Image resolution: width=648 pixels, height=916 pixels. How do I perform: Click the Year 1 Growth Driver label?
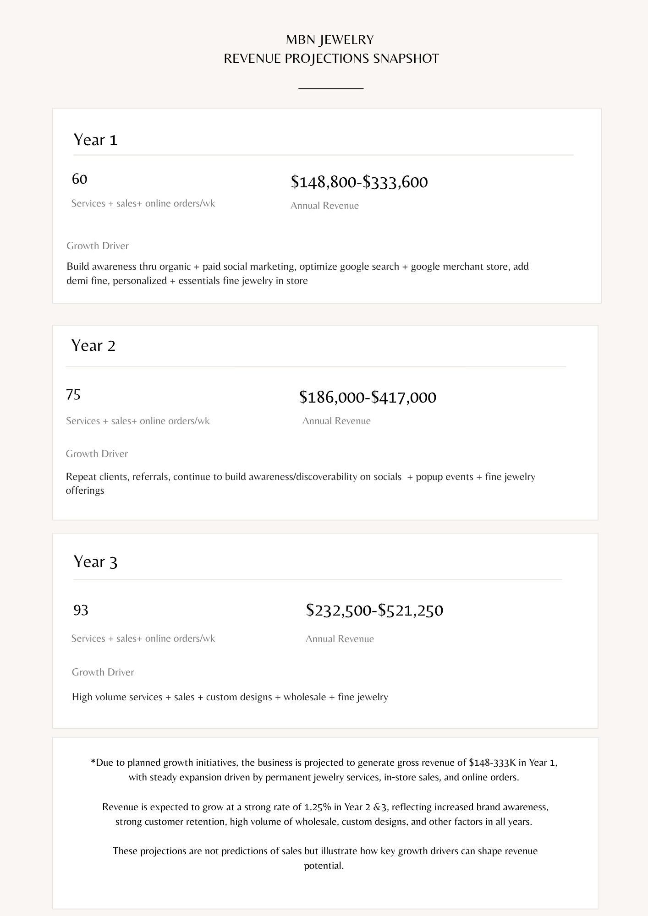(x=98, y=246)
